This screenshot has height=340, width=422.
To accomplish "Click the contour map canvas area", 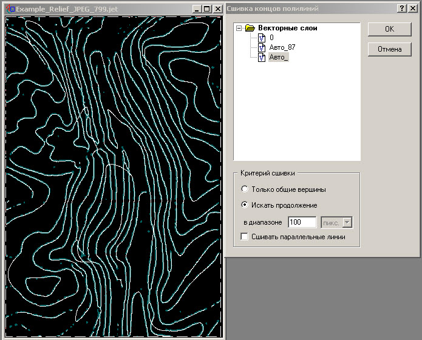I will [x=112, y=176].
